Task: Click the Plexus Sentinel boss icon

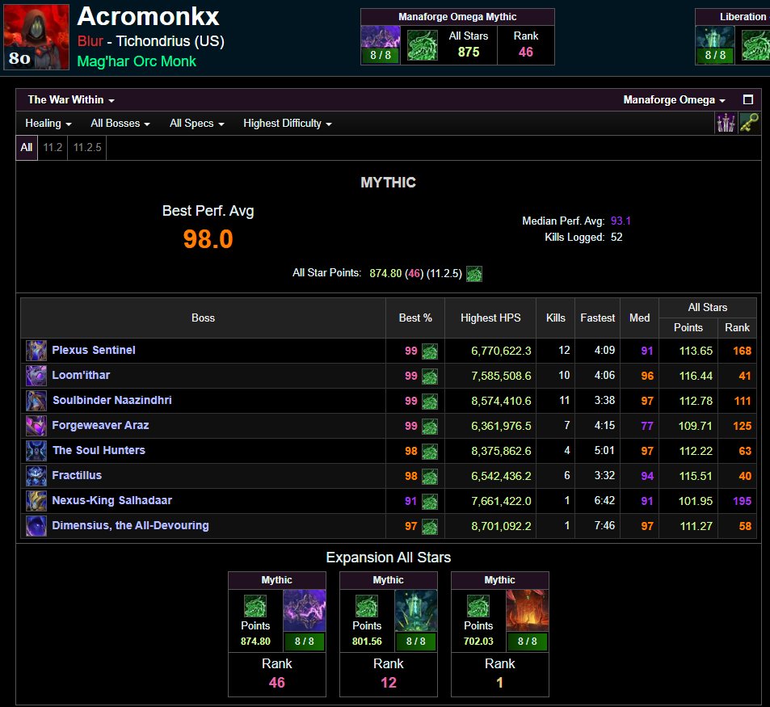Action: [36, 351]
